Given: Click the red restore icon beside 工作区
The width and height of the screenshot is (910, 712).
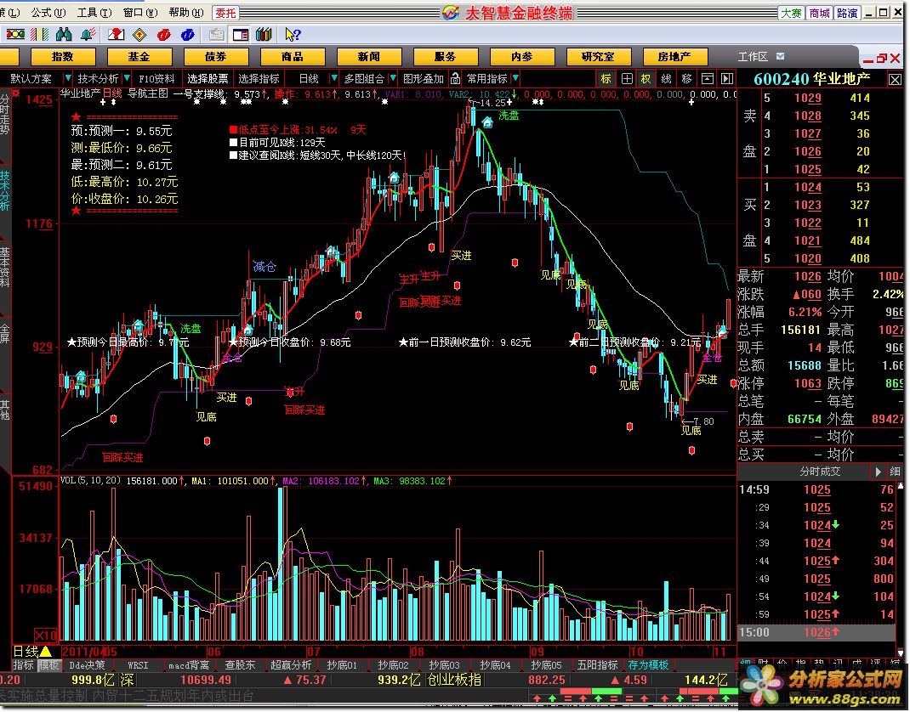Looking at the screenshot, I should [x=882, y=58].
